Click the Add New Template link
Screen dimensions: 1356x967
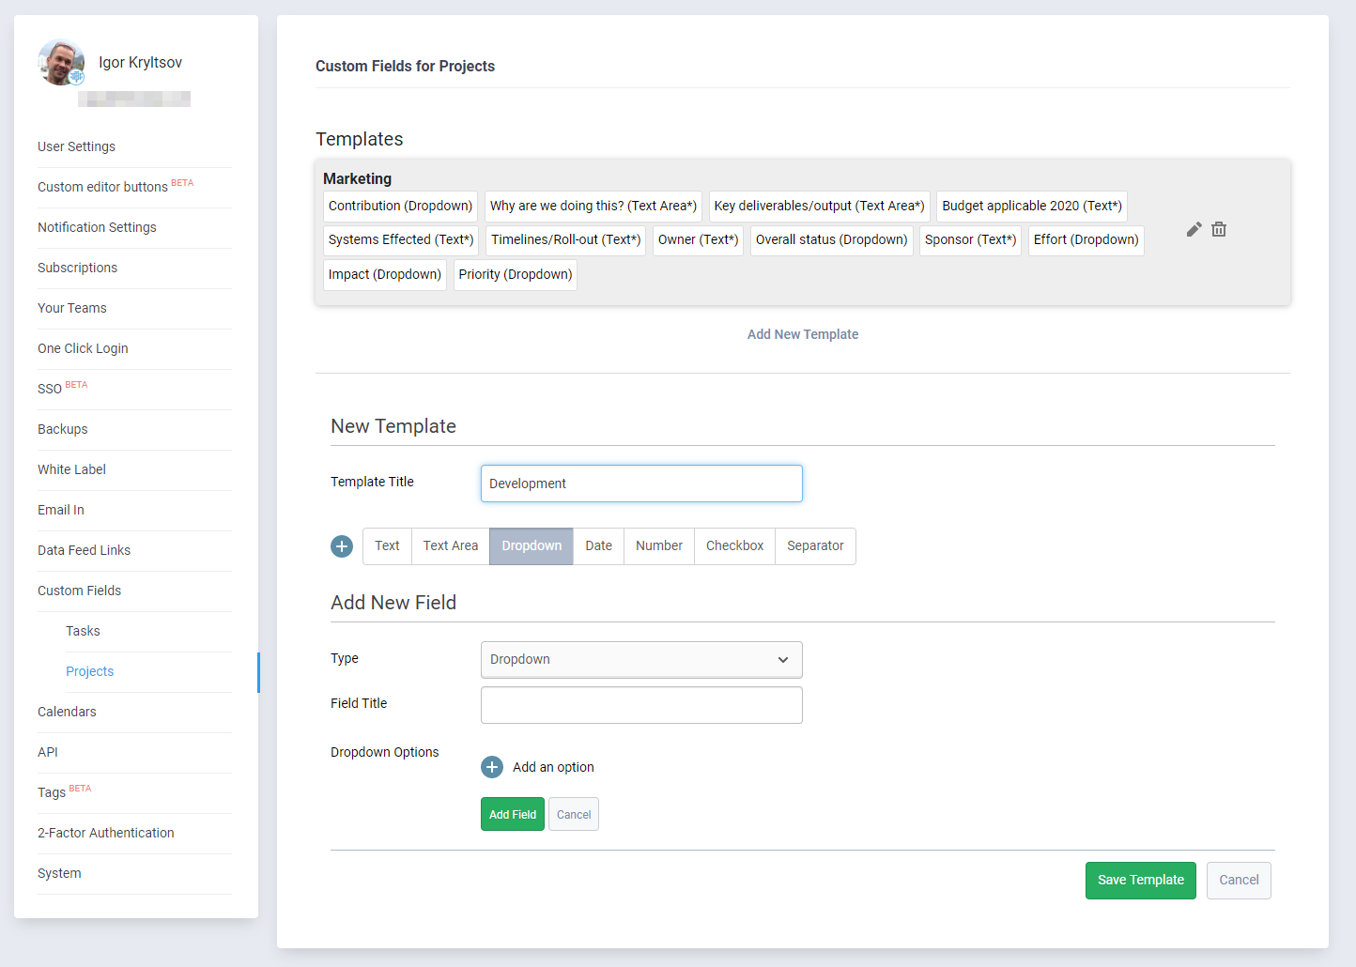[802, 334]
